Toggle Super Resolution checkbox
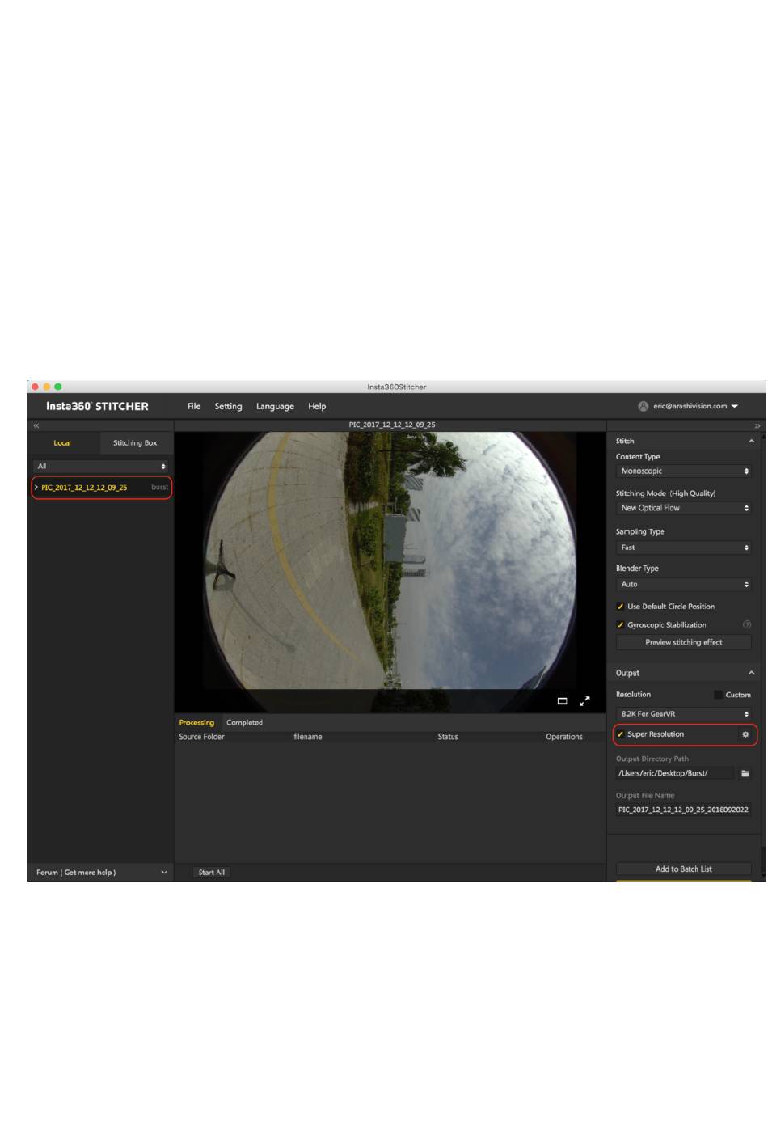Image resolution: width=768 pixels, height=1129 pixels. pyautogui.click(x=620, y=734)
